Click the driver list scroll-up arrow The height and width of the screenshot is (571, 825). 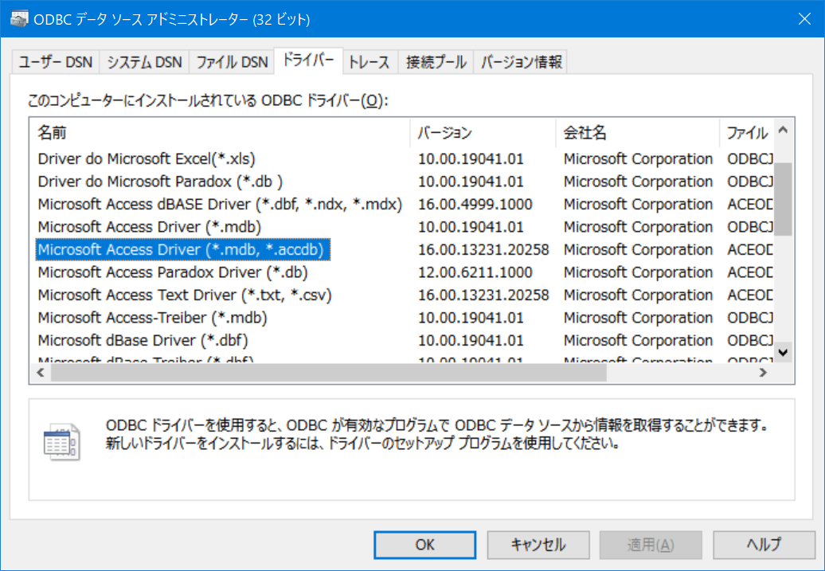pos(783,130)
